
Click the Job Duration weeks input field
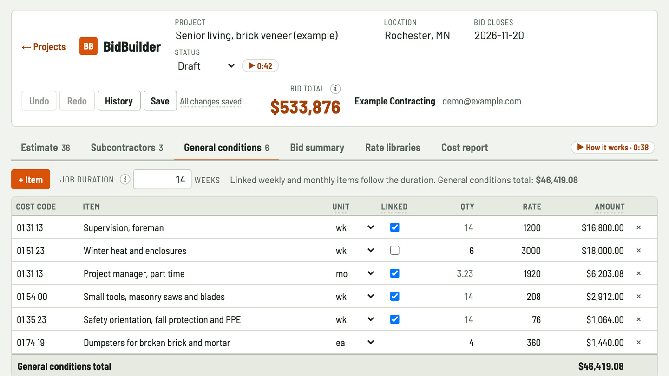(162, 180)
